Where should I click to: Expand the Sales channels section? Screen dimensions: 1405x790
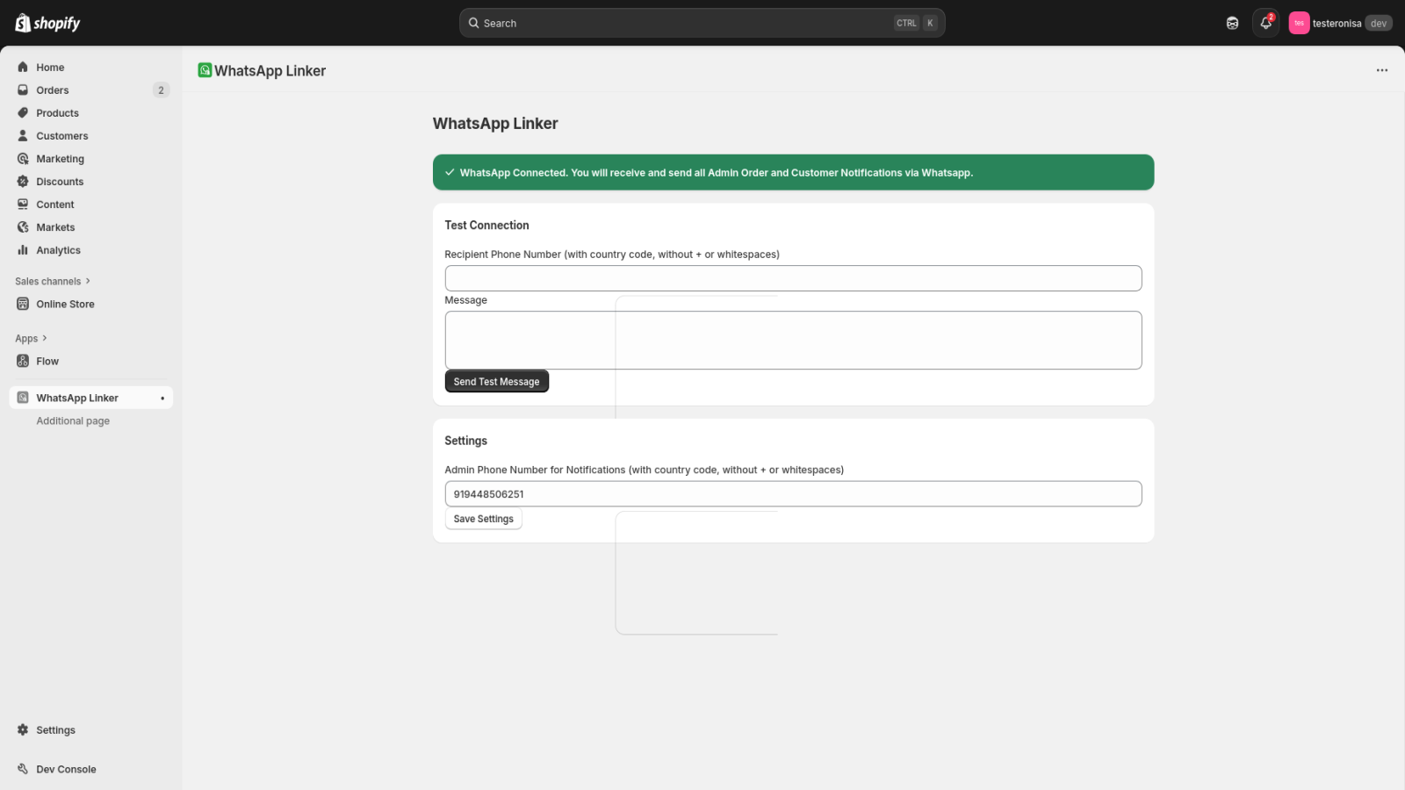(53, 282)
